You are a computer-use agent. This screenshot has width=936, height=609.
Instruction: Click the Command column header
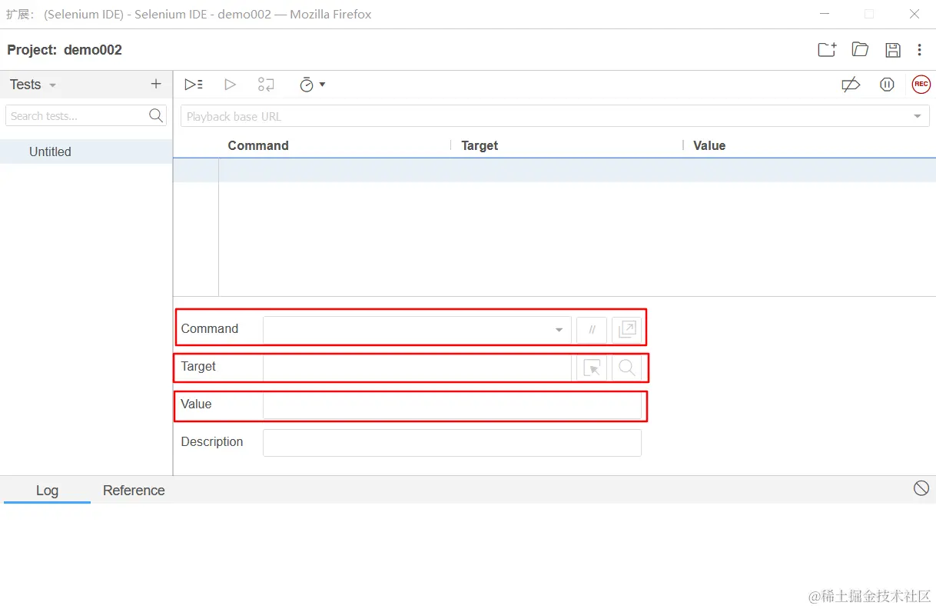pos(258,145)
